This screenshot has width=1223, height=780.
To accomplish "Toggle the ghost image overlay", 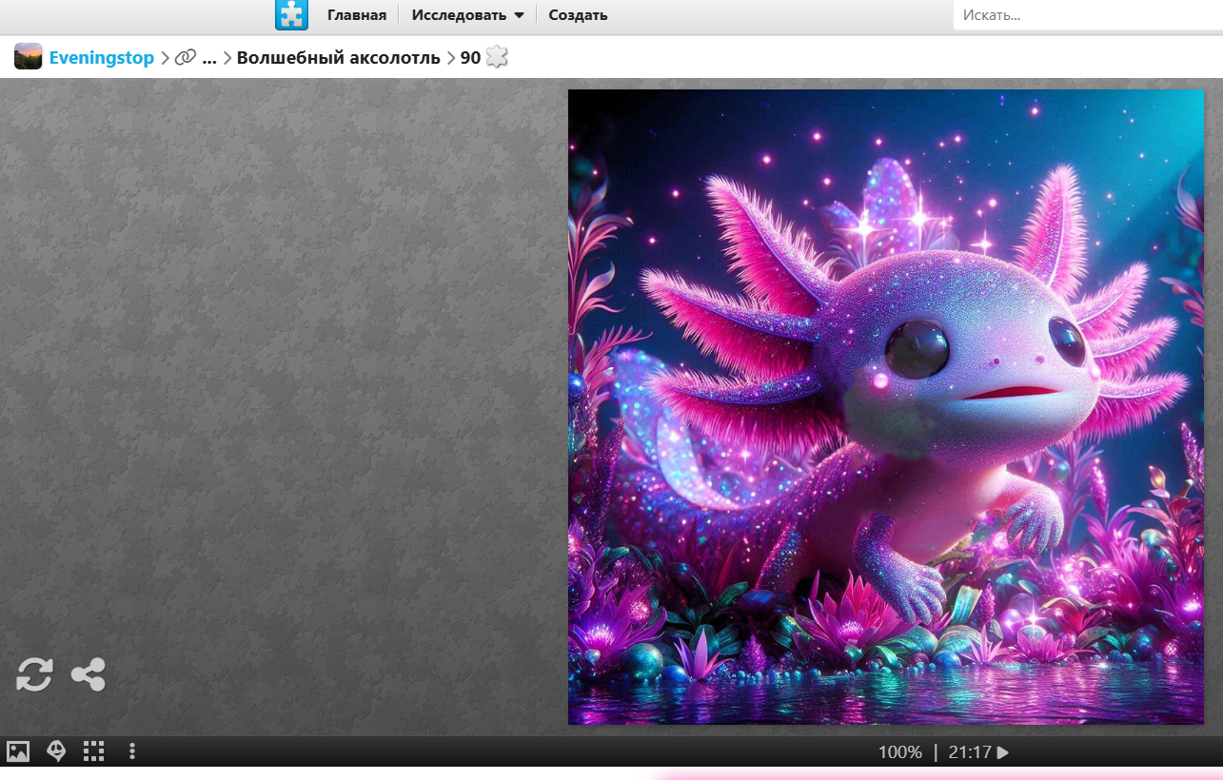I will (56, 751).
